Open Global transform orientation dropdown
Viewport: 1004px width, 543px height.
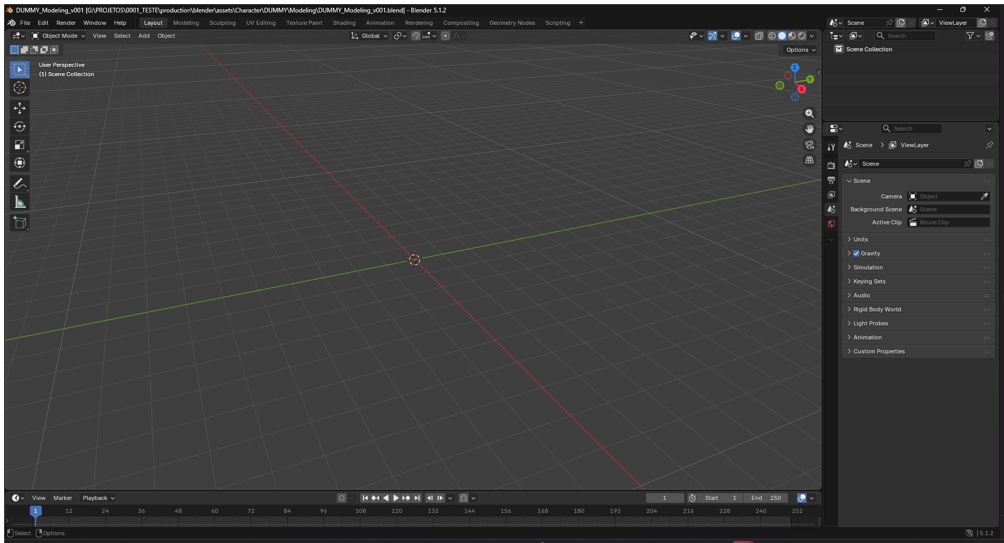click(x=369, y=36)
